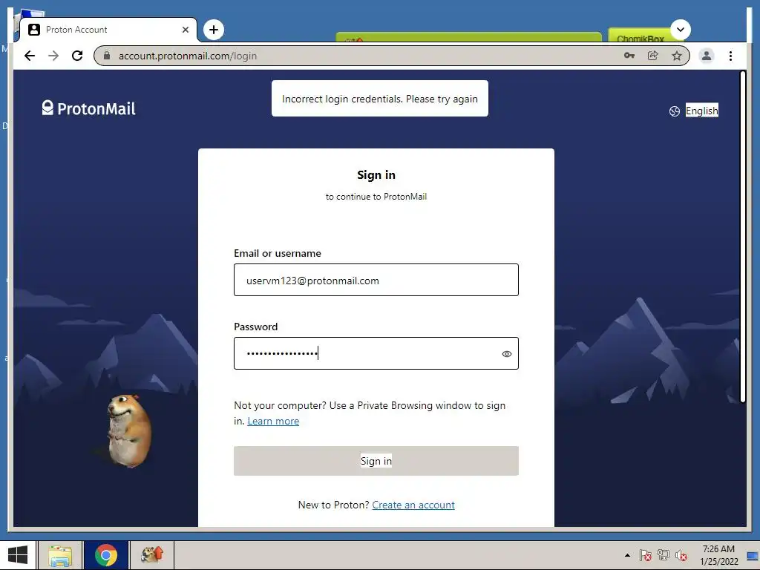This screenshot has width=760, height=570.
Task: Open the Windows Start menu
Action: (x=18, y=555)
